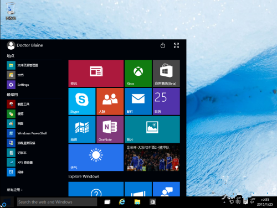Open File Explorer (文件资源管理器) in Places

[23, 65]
